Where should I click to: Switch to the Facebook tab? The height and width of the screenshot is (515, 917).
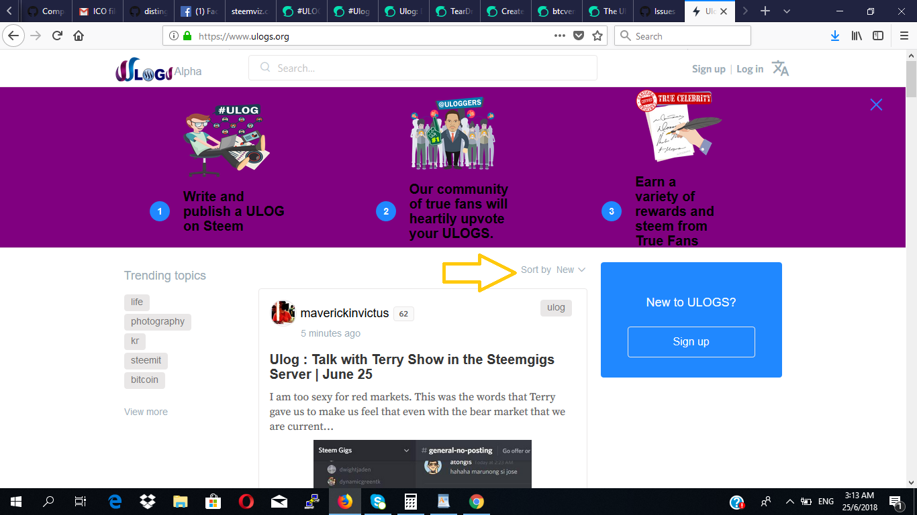tap(199, 11)
